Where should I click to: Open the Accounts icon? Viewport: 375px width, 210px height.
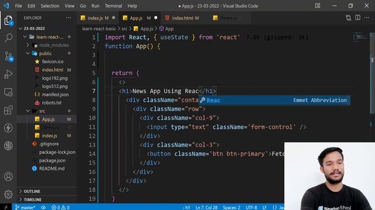pos(8,176)
